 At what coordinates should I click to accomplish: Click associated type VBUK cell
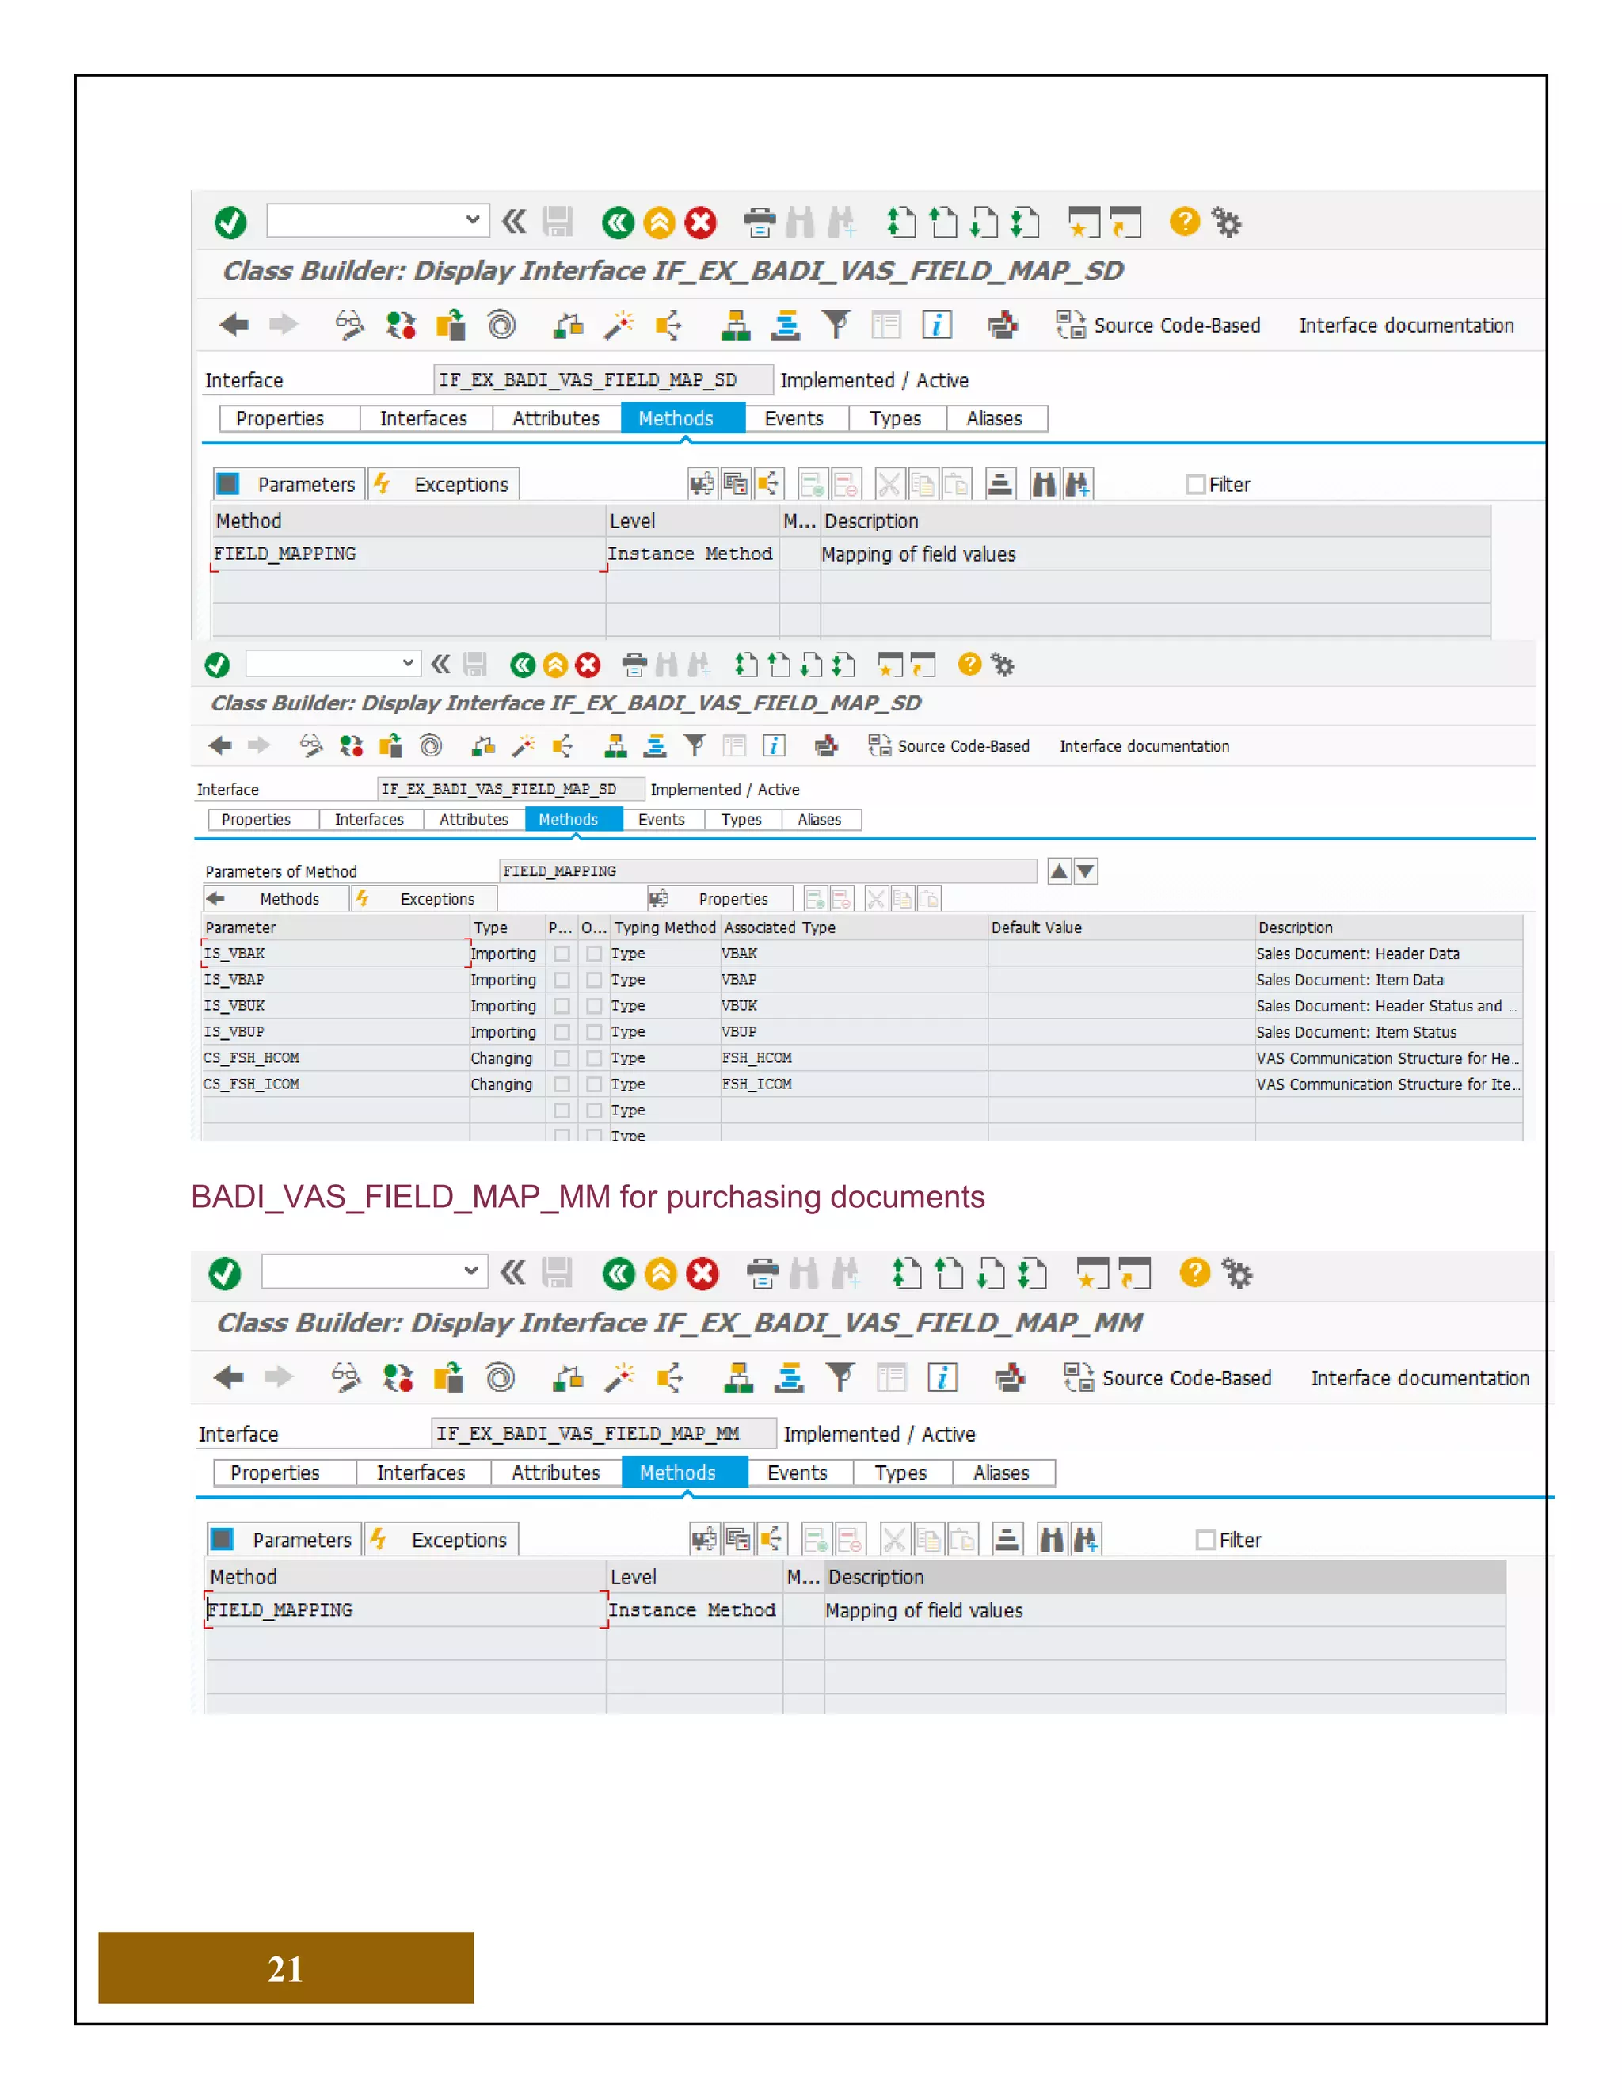[853, 1006]
